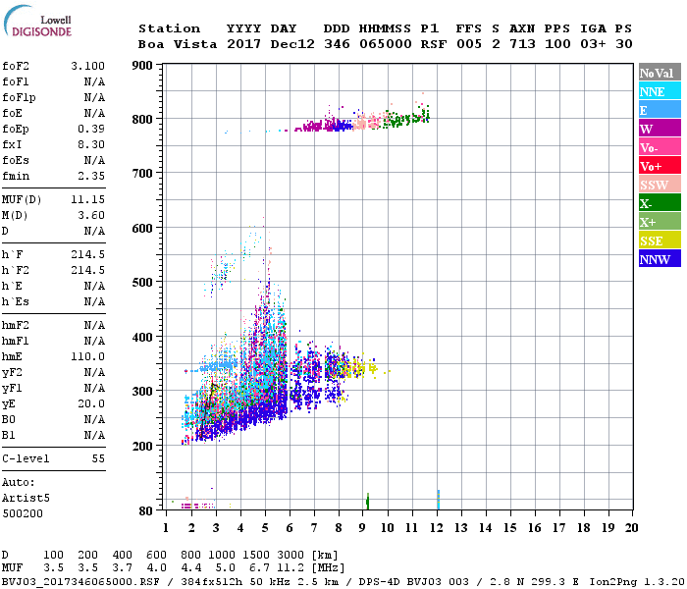This screenshot has width=687, height=589.
Task: Select the SSW salmon legend swatch
Action: click(x=660, y=185)
